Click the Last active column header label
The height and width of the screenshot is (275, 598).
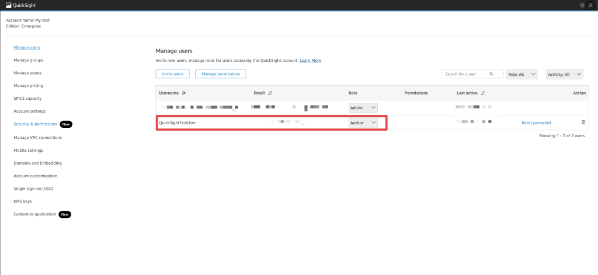[x=467, y=93]
